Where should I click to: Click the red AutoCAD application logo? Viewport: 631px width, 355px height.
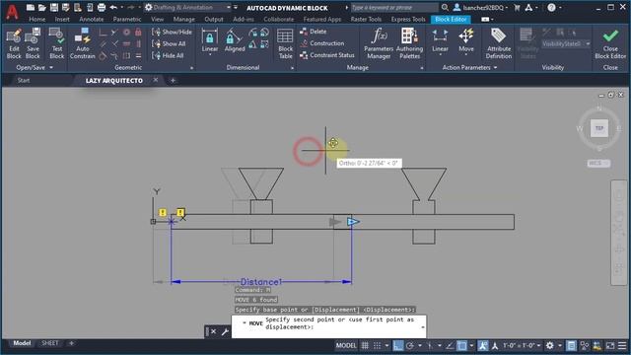click(12, 12)
